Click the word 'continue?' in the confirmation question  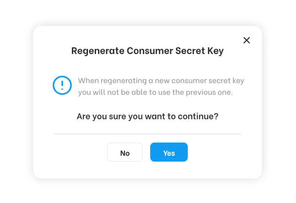[198, 116]
